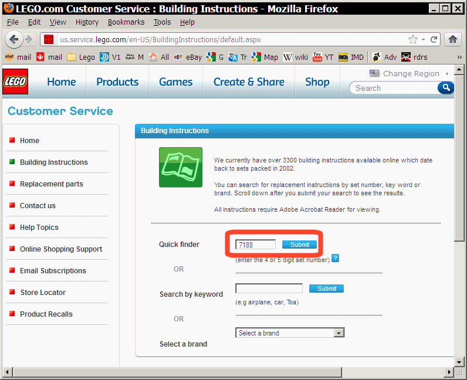Click the Quick finder set number field

click(256, 245)
